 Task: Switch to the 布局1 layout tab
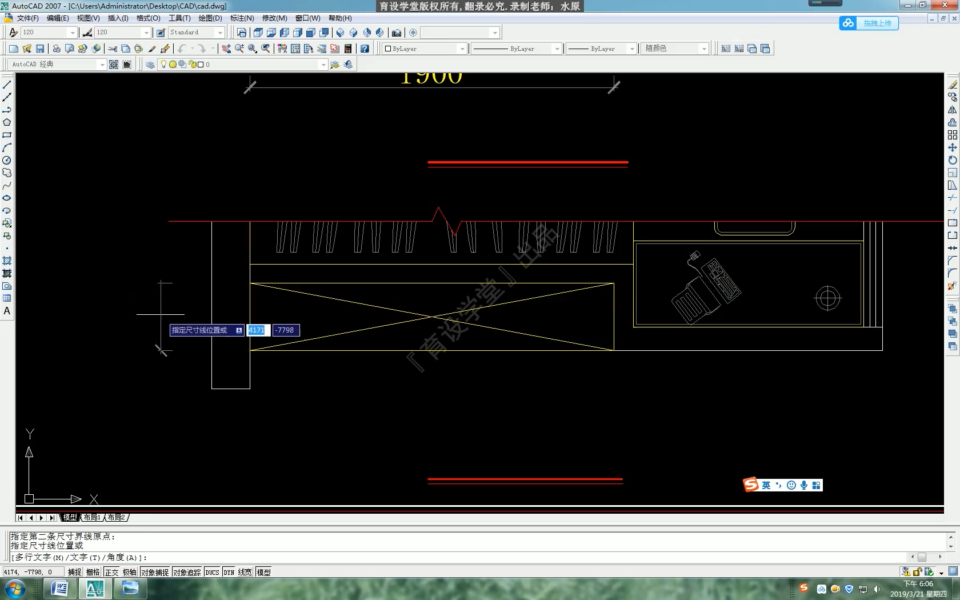[92, 517]
